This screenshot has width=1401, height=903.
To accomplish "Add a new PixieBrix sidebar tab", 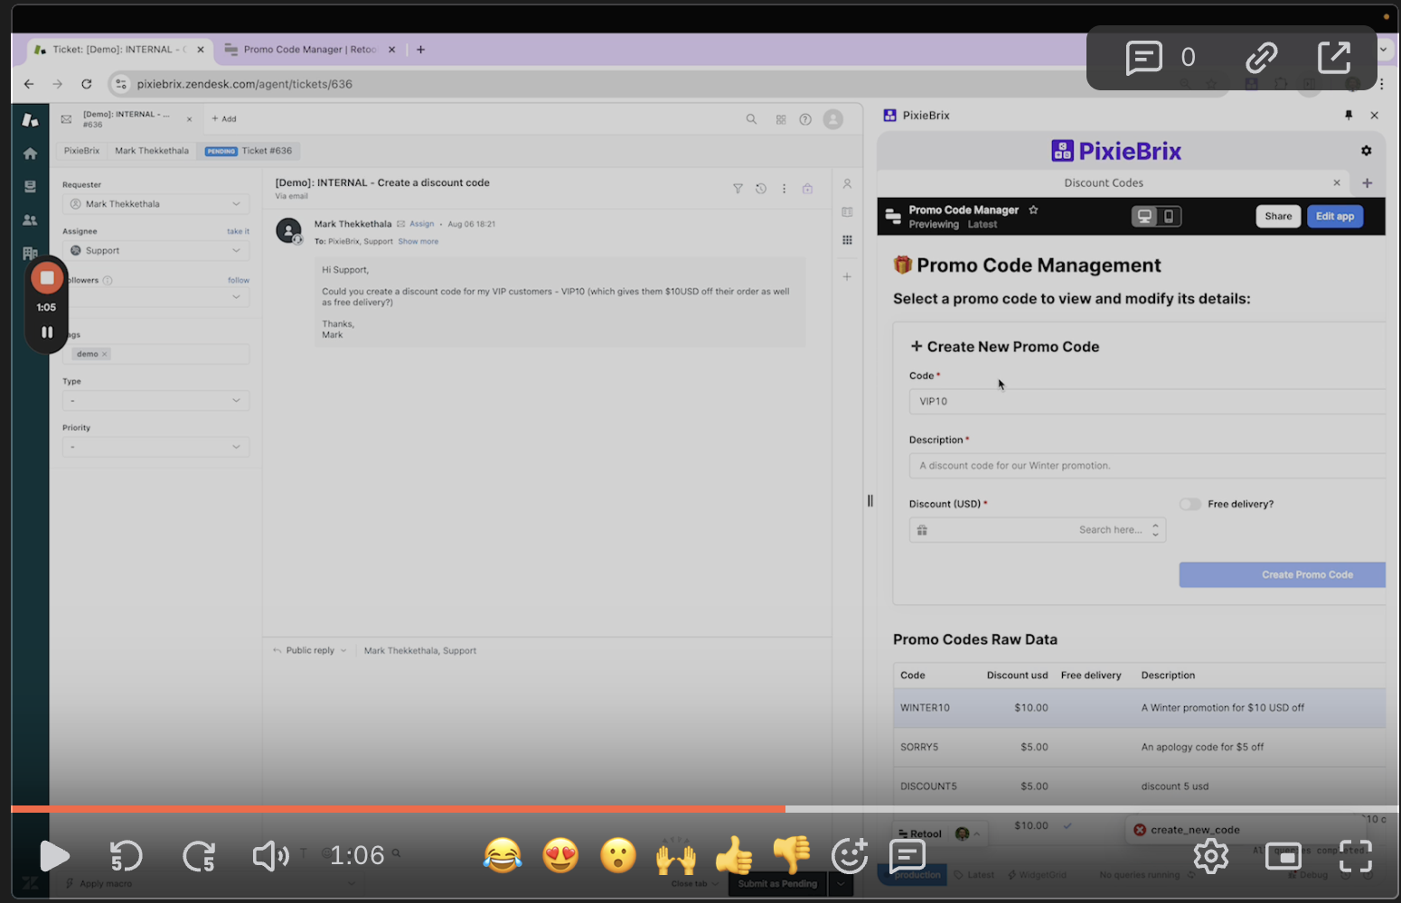I will (x=1368, y=182).
